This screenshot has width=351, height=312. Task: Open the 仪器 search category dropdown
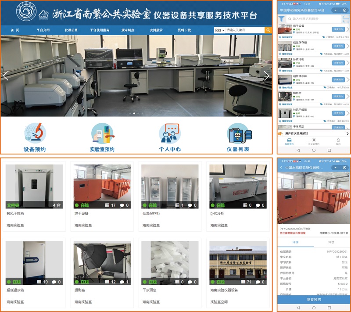(219, 30)
